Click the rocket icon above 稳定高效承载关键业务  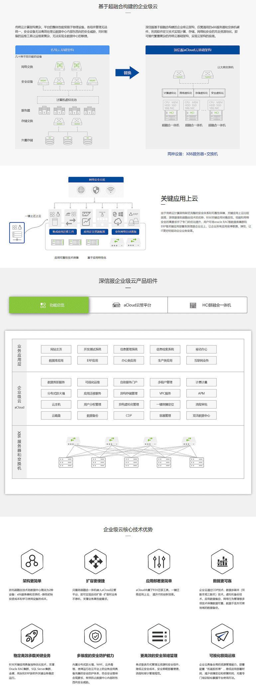coord(32,636)
